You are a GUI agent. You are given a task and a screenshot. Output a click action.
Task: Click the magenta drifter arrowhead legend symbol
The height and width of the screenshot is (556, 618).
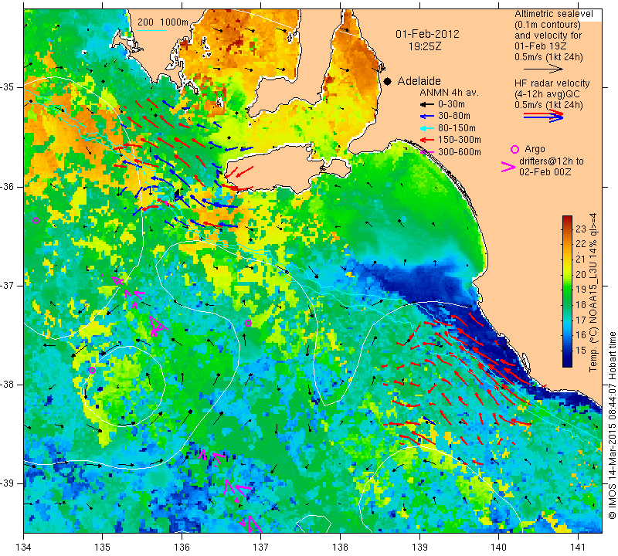click(508, 167)
